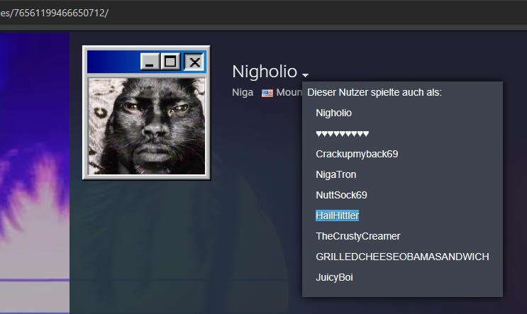Screen dimensions: 527x314
Task: Click the 'Dieser Nutzer spielte auch als:' header
Action: tap(375, 92)
